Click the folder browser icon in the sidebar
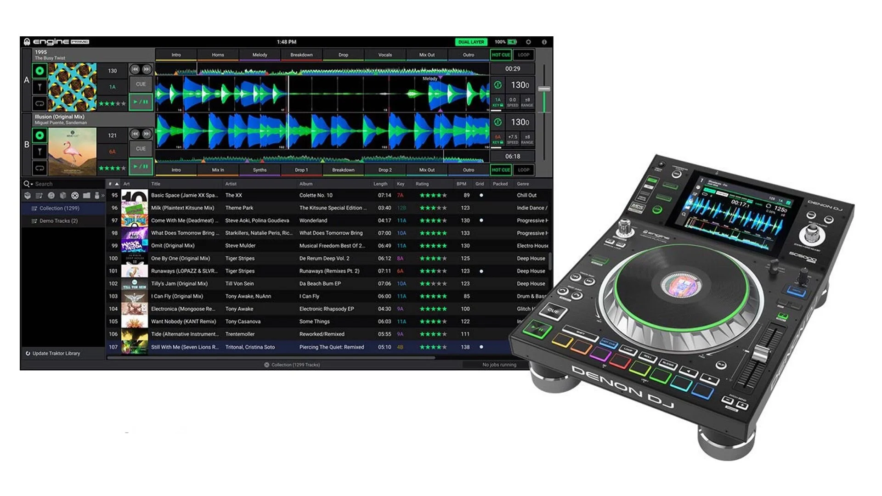Image resolution: width=882 pixels, height=496 pixels. point(86,195)
